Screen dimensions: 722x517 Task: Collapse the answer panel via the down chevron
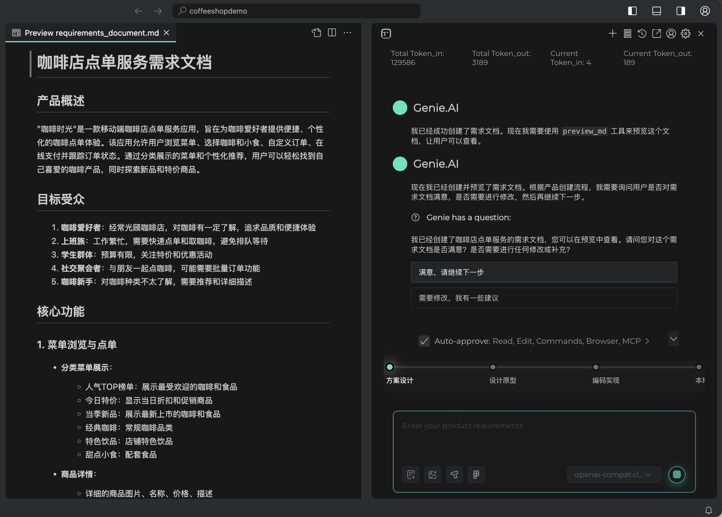673,339
